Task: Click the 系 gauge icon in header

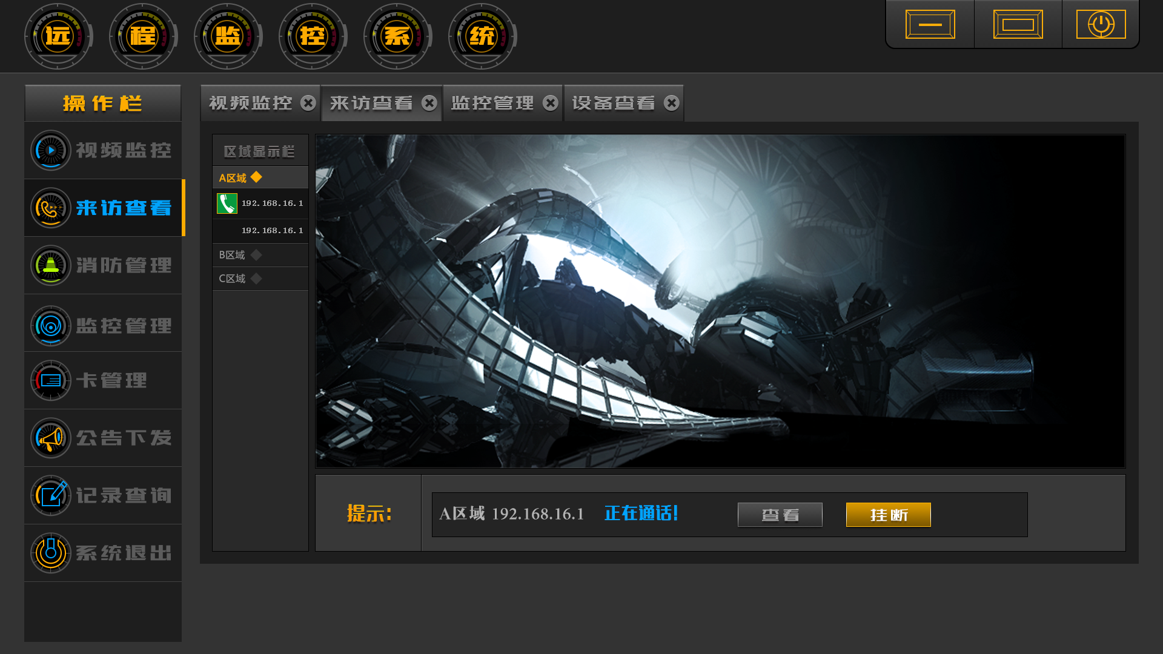Action: [397, 36]
